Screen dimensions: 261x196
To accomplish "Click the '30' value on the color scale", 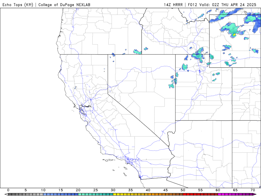I will (x=113, y=190).
